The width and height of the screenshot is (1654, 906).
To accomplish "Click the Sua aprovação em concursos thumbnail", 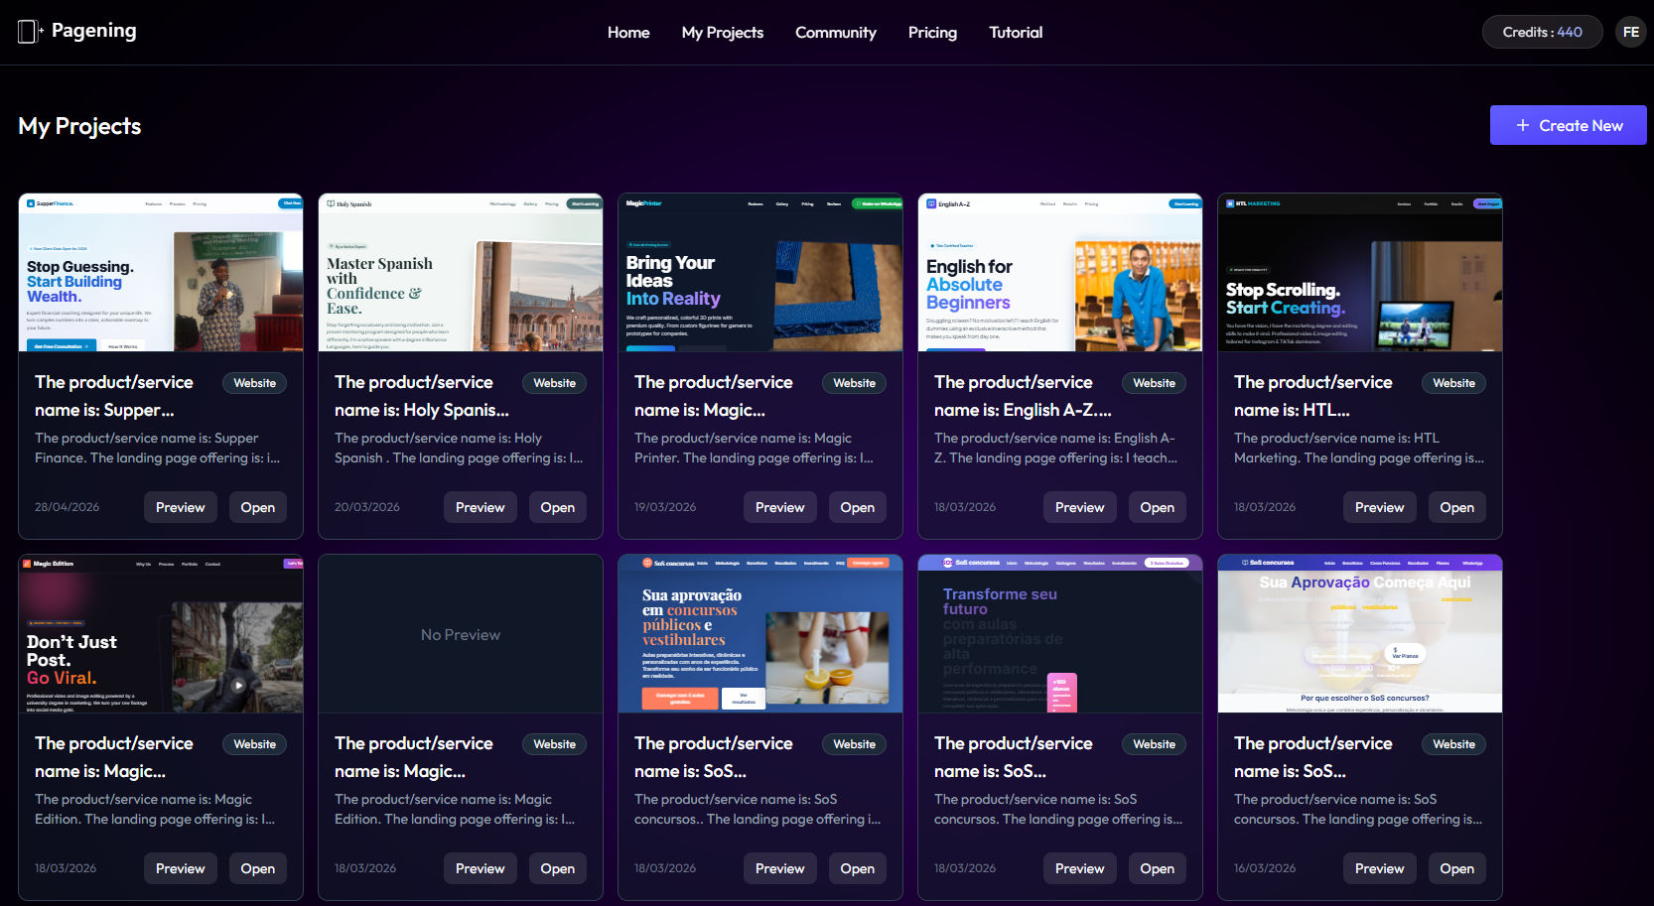I will pos(760,633).
